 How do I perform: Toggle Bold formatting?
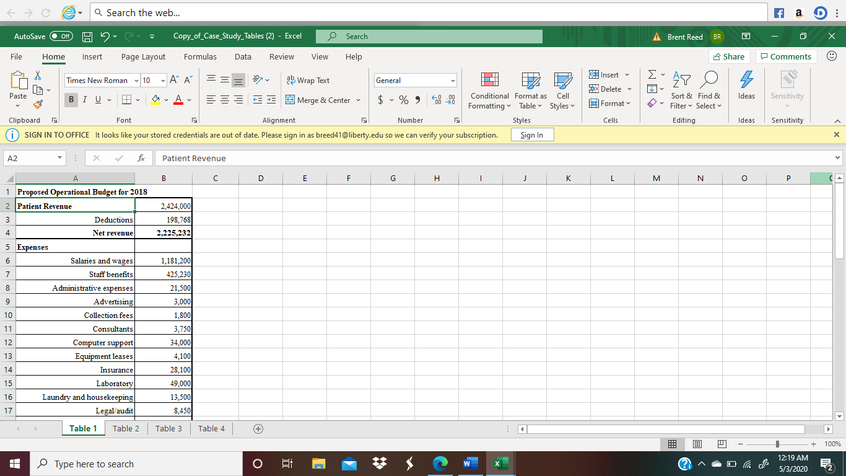[72, 100]
